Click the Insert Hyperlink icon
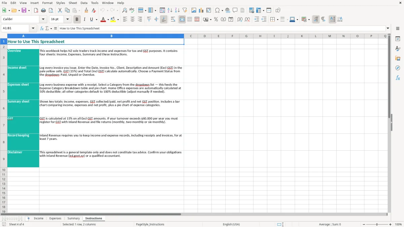The height and width of the screenshot is (227, 404). 228,10
